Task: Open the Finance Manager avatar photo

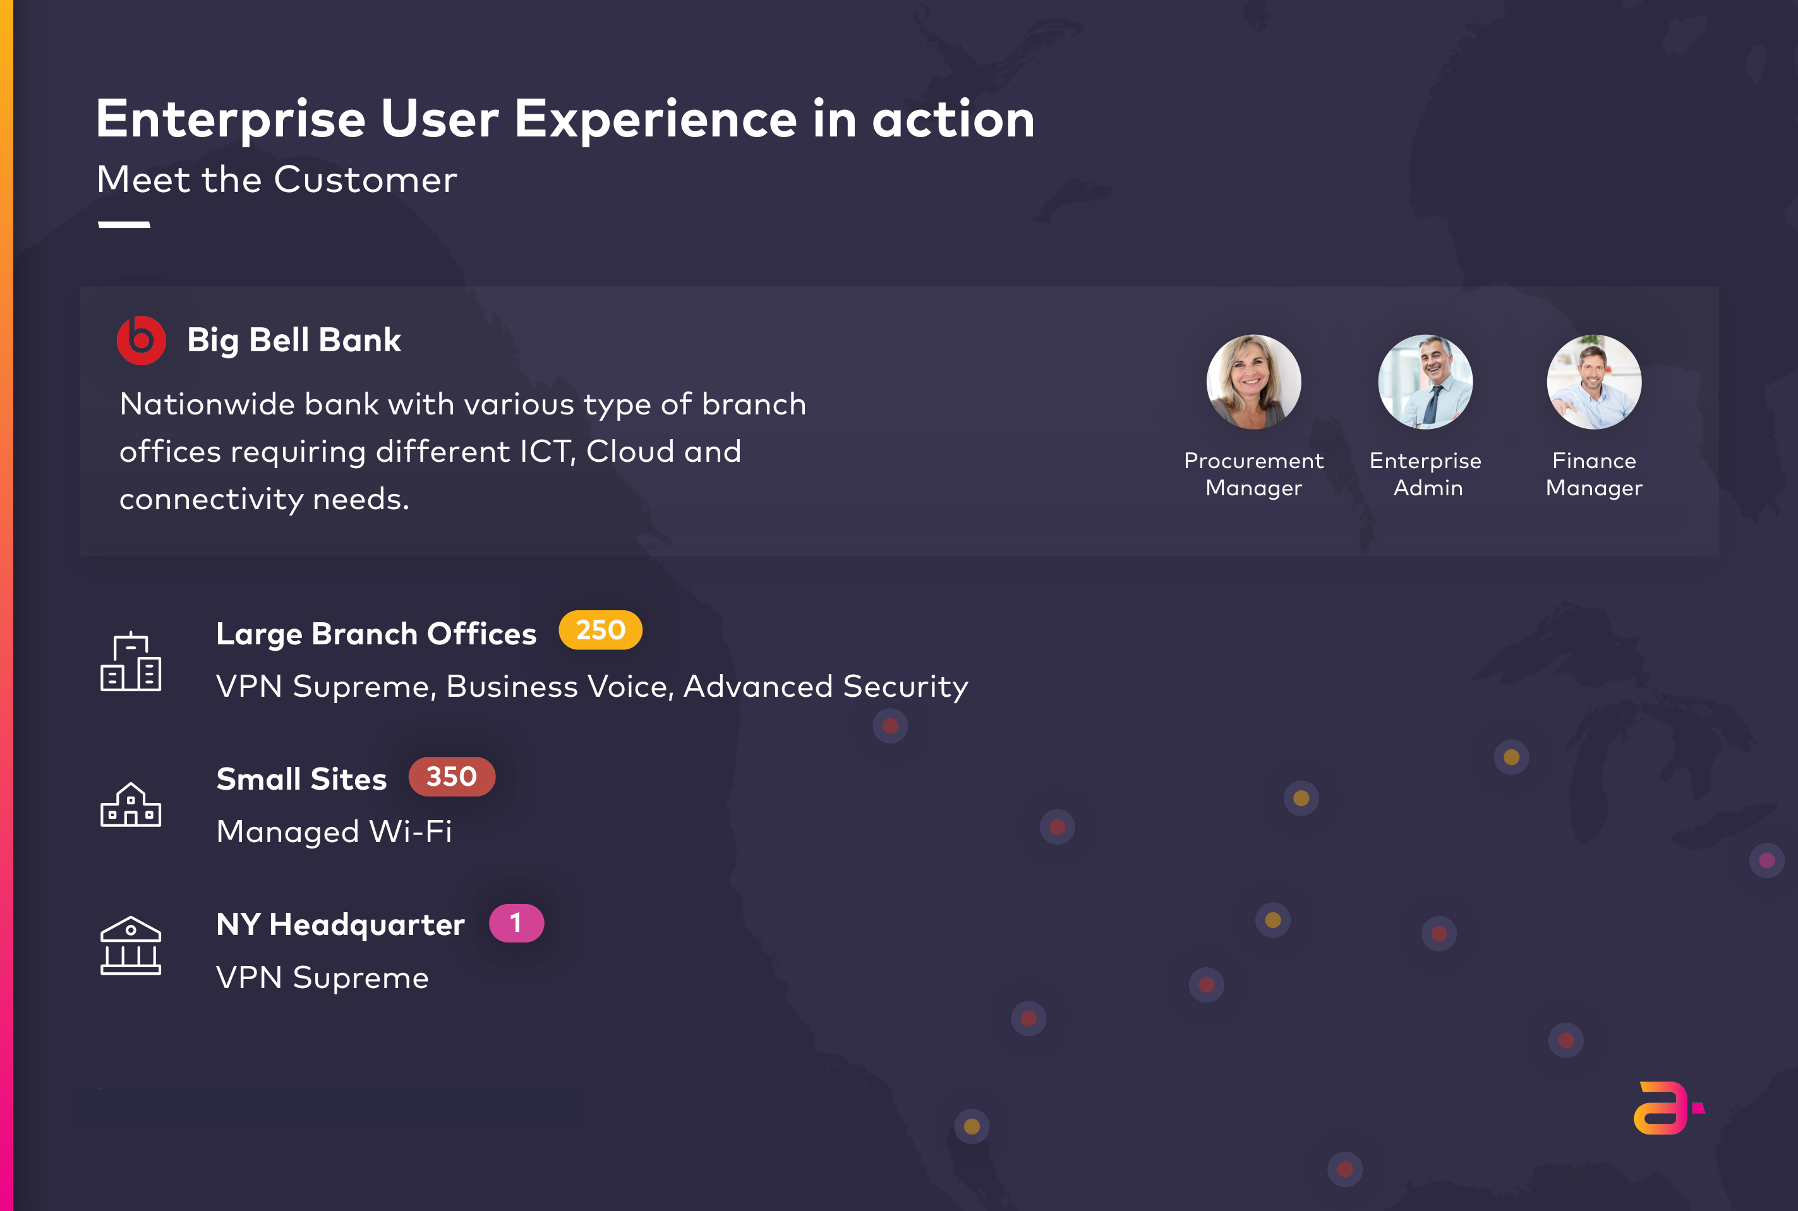Action: pos(1594,382)
